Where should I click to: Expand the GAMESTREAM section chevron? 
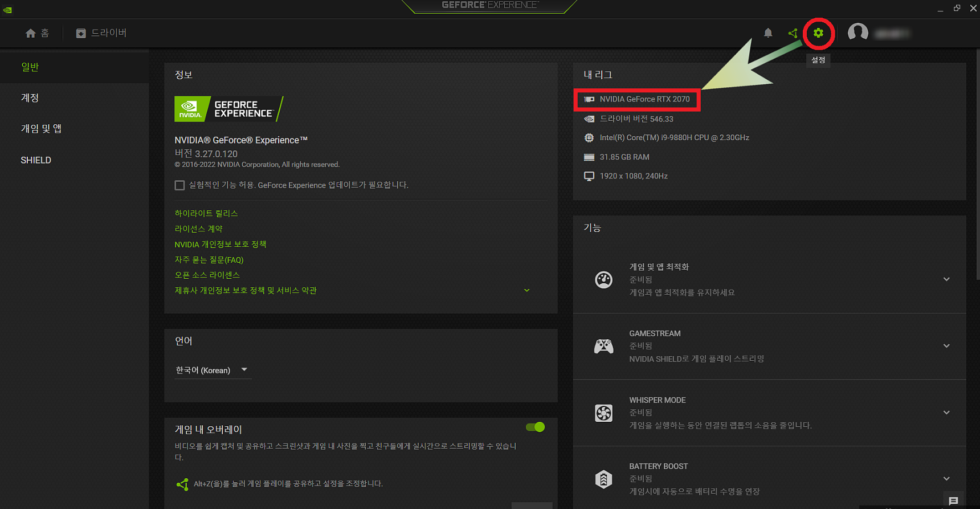click(x=946, y=346)
